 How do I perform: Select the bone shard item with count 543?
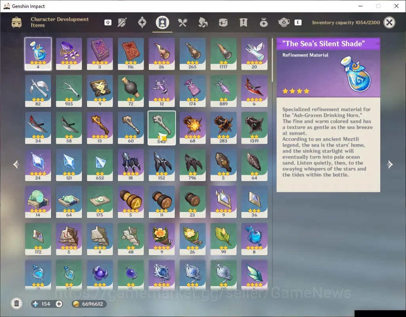pyautogui.click(x=161, y=128)
